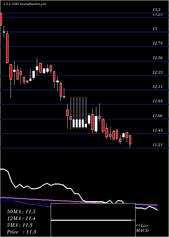
Task: Click the 12.33 price axis label
Action: 158,72
